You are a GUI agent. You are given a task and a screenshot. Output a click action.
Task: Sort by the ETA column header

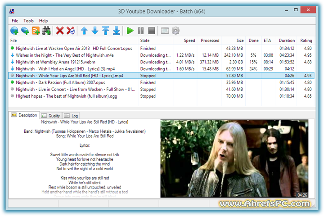click(x=269, y=40)
